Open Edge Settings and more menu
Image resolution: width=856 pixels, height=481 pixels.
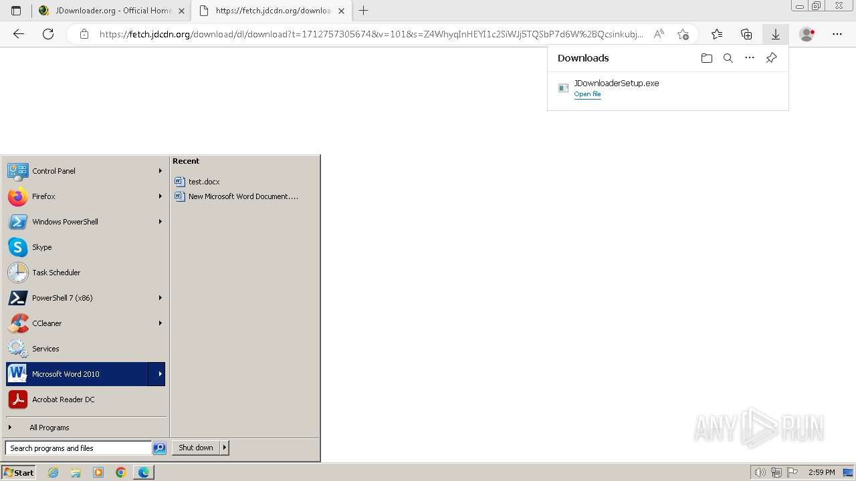tap(837, 34)
